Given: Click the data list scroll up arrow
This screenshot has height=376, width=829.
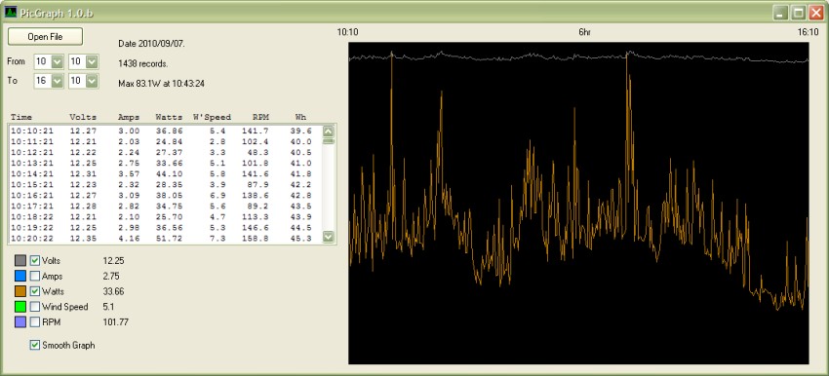Looking at the screenshot, I should click(x=329, y=132).
